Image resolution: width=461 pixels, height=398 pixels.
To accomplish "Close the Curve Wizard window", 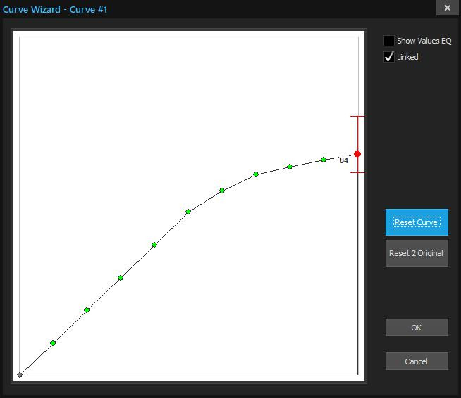I will pos(447,8).
